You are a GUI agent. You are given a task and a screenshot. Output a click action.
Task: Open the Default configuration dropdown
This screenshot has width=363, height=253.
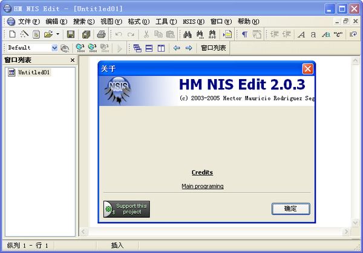(x=54, y=48)
